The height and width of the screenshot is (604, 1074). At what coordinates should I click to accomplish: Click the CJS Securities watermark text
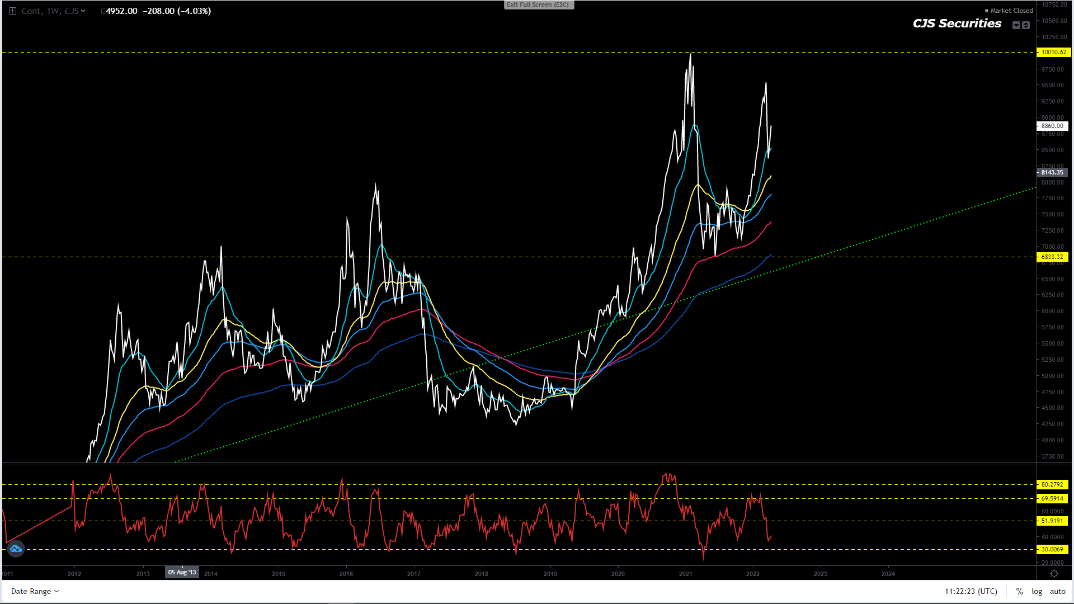point(957,23)
